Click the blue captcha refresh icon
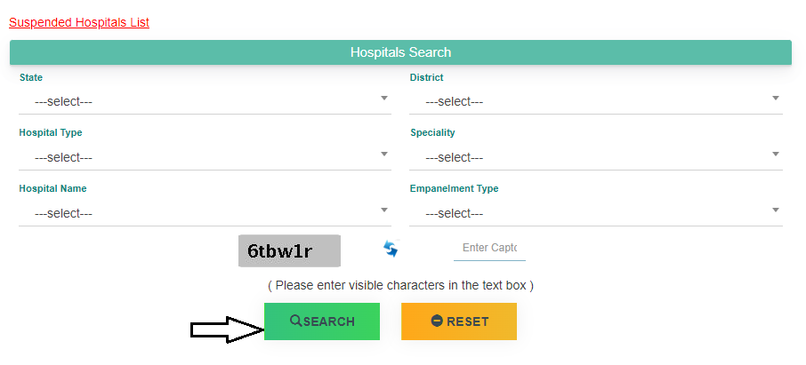The height and width of the screenshot is (365, 806). point(391,249)
